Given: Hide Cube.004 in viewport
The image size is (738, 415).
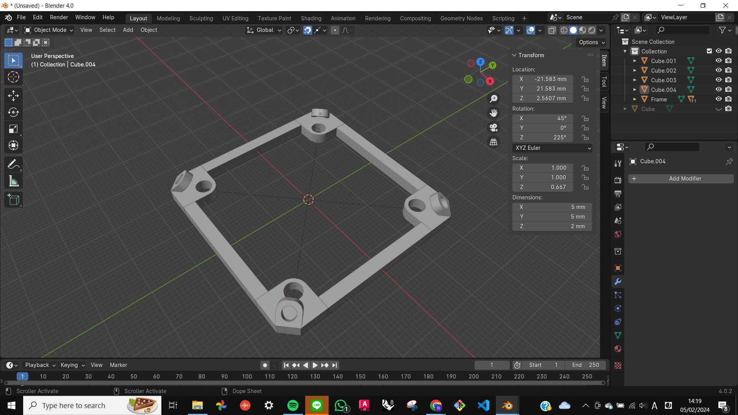Looking at the screenshot, I should click(x=718, y=90).
